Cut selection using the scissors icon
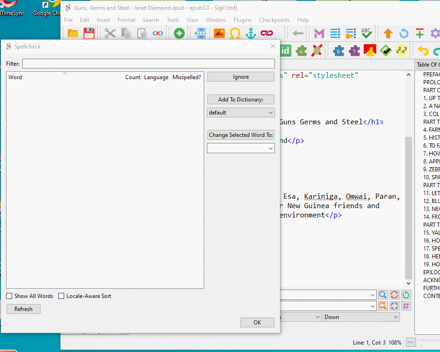This screenshot has height=352, width=440. pyautogui.click(x=110, y=34)
